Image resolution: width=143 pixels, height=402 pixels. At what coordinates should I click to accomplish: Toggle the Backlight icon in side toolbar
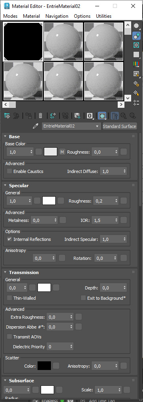click(136, 36)
